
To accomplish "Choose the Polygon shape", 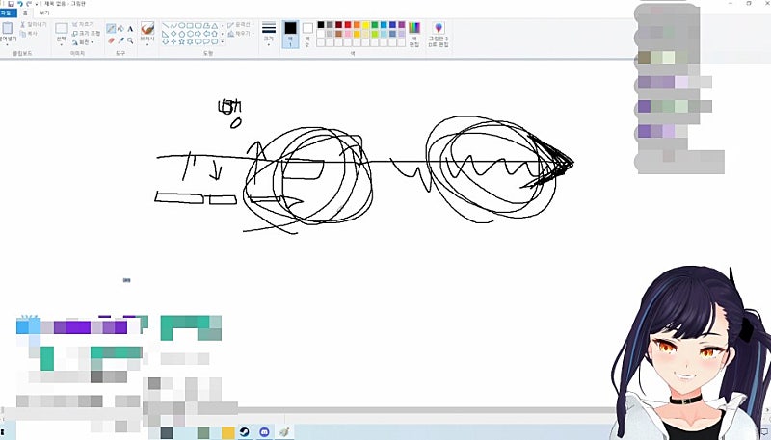I will [206, 26].
